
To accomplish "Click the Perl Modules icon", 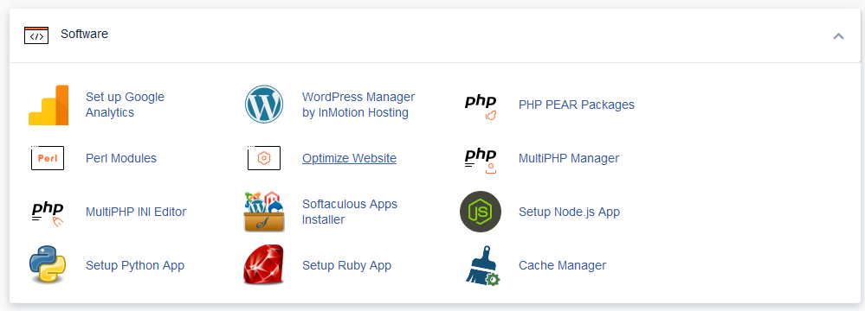I will tap(48, 158).
